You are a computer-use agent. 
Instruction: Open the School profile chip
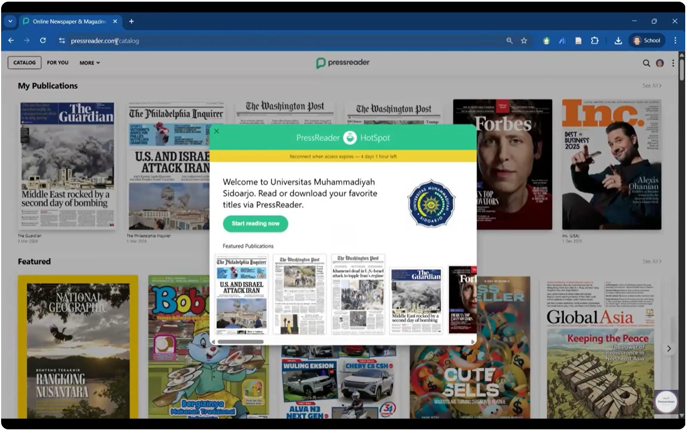[647, 41]
